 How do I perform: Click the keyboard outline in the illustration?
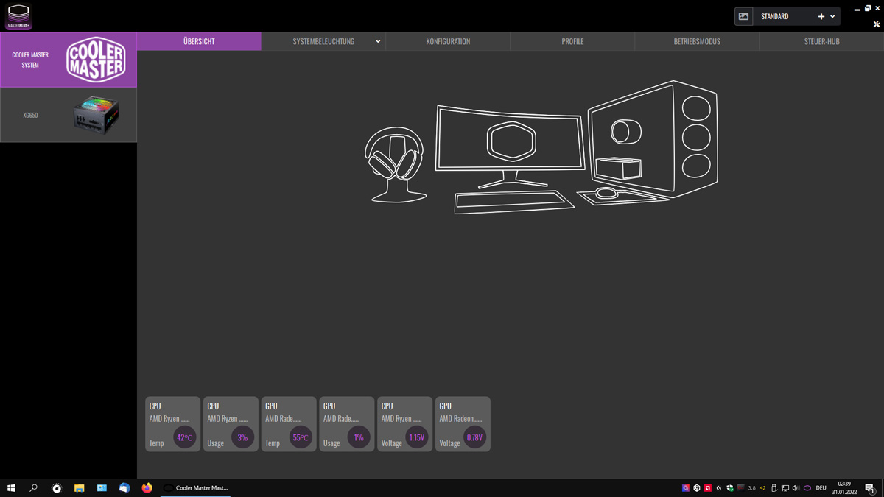click(x=513, y=201)
